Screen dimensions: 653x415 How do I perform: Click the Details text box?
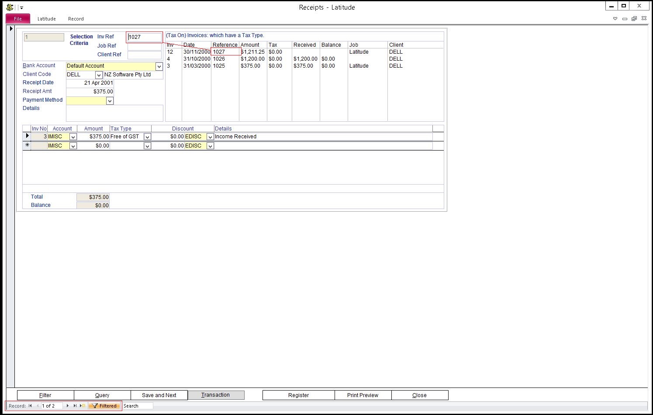click(114, 113)
